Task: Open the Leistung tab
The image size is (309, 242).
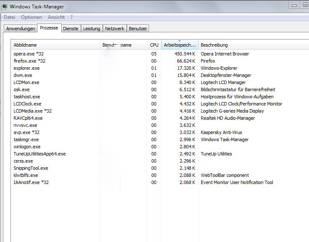Action: point(92,29)
